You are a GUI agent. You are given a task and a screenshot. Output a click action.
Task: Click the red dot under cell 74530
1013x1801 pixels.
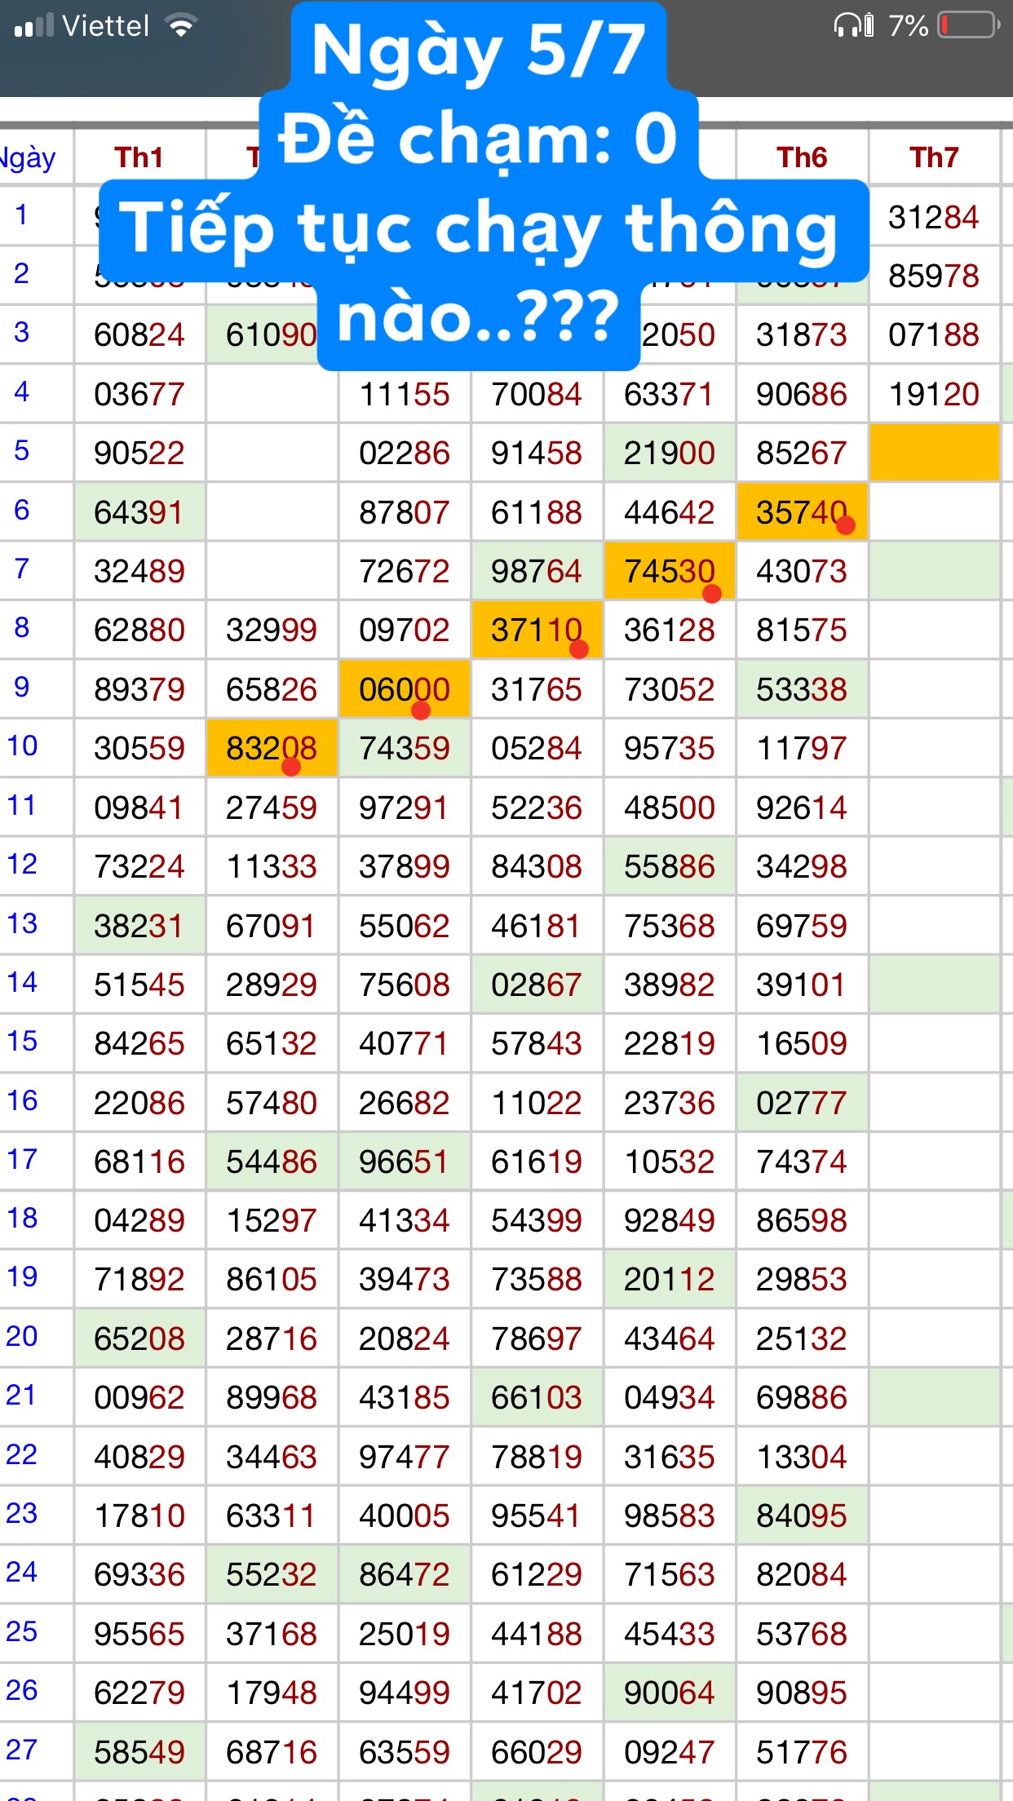[x=712, y=594]
